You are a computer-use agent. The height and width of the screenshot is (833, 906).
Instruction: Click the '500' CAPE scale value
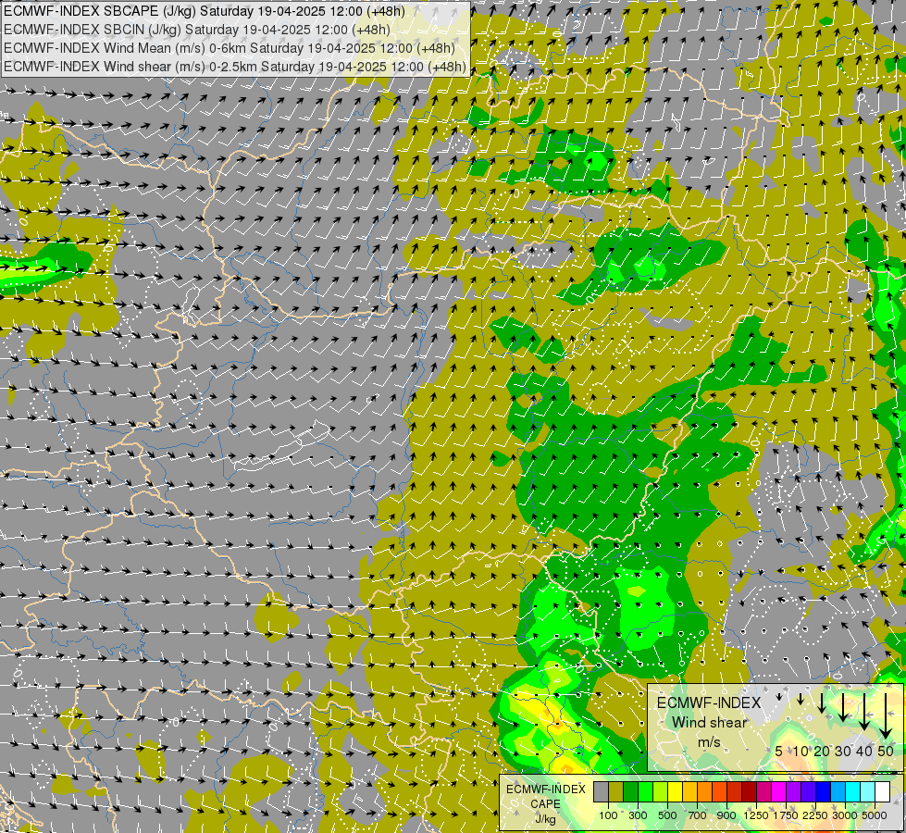pyautogui.click(x=667, y=815)
